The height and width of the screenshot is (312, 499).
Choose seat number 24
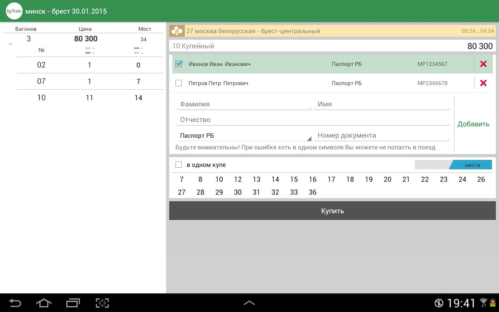pyautogui.click(x=462, y=179)
